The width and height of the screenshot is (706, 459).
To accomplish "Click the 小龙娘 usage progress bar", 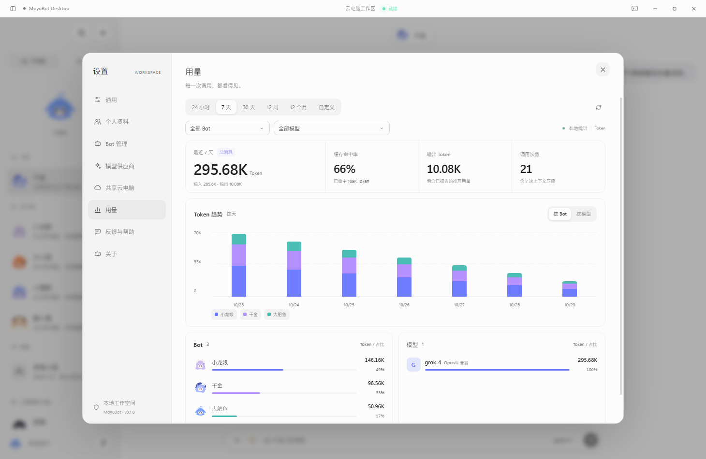I will [284, 370].
